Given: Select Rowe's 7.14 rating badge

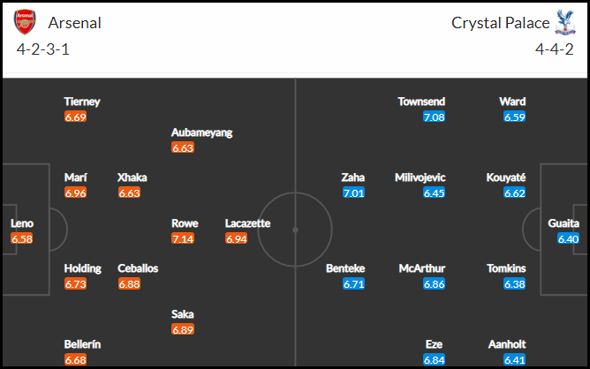Looking at the screenshot, I should (x=183, y=238).
